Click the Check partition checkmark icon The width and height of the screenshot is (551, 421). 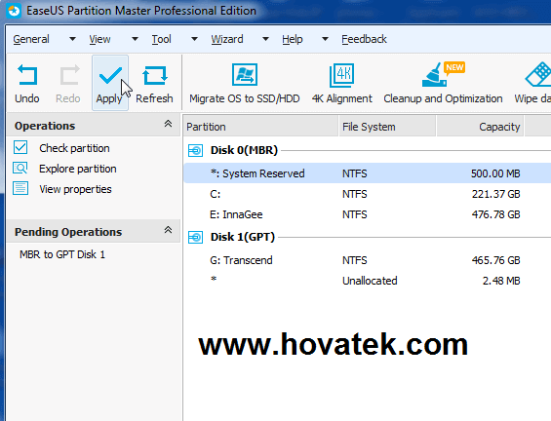(x=20, y=147)
